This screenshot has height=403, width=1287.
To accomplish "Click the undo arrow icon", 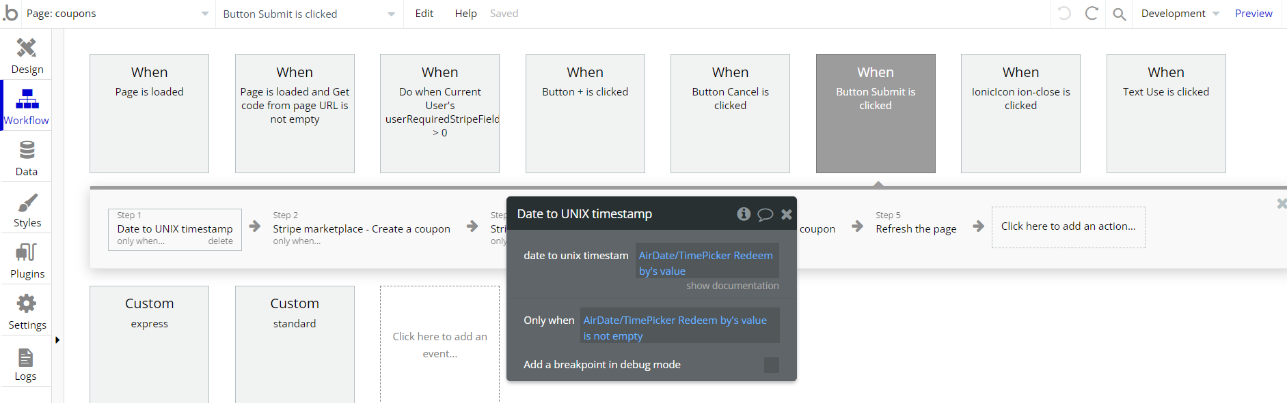I will click(1064, 14).
